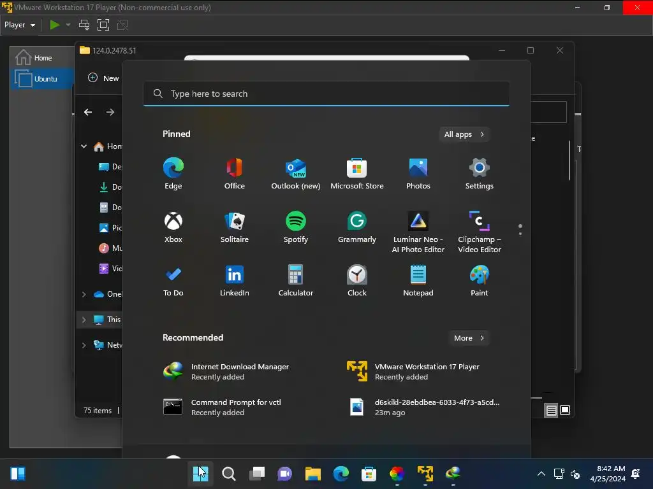This screenshot has height=489, width=653.
Task: Open taskbar Search
Action: click(x=229, y=474)
